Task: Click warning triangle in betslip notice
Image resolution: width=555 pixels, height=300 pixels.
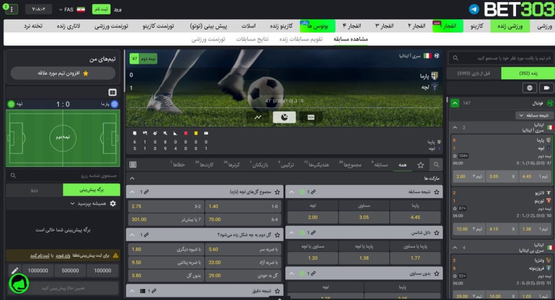Action: (115, 255)
